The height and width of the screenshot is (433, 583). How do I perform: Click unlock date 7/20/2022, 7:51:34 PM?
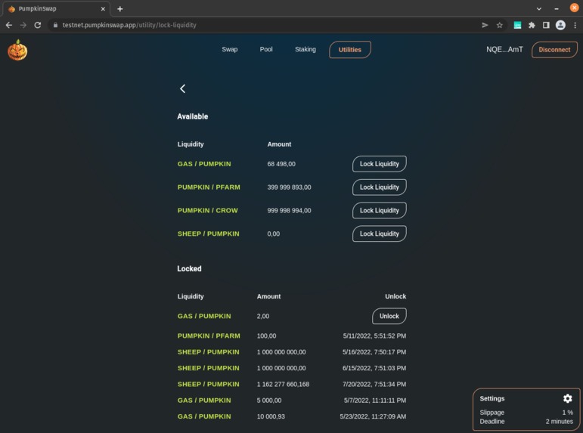coord(374,385)
